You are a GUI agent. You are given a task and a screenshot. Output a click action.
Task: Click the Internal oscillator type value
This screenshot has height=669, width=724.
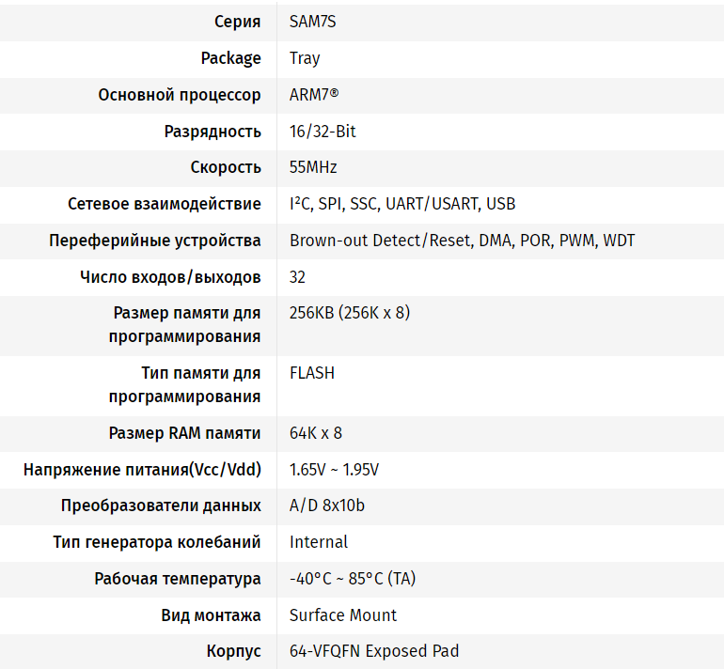coord(319,542)
